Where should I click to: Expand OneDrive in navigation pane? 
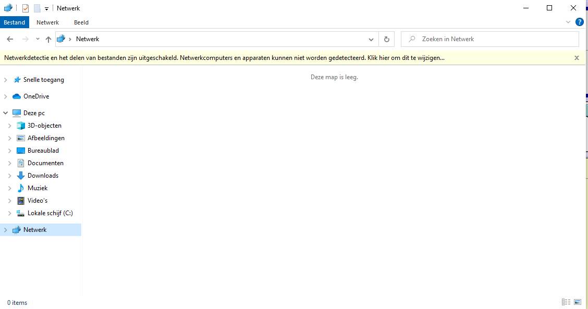point(6,96)
